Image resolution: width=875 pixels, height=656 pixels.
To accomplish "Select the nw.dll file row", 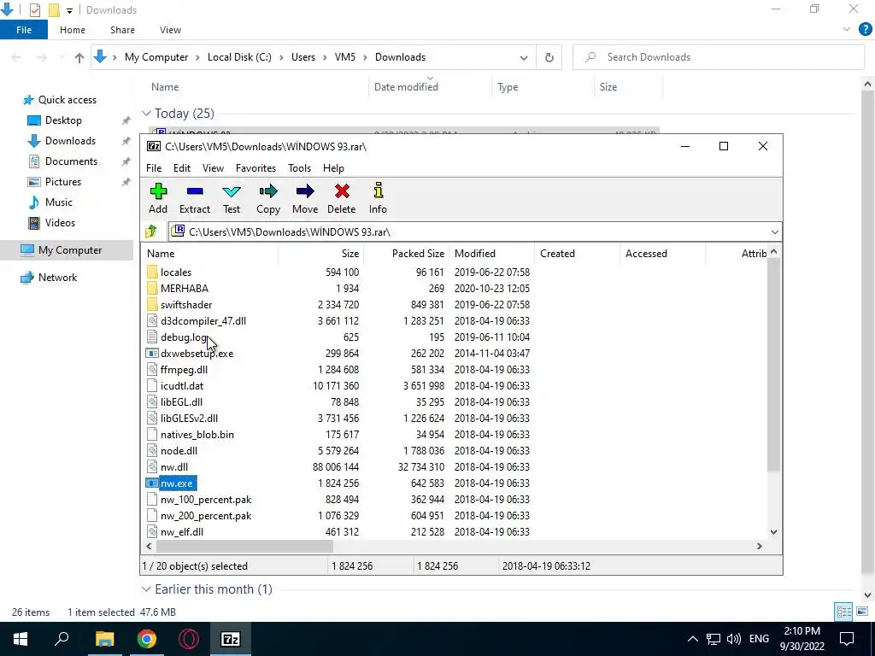I will click(338, 467).
